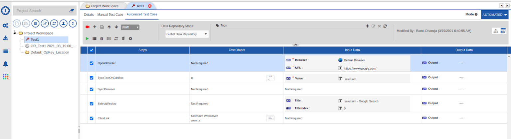This screenshot has width=511, height=139.
Task: Select OR_Test1 object repository in tree
Action: coord(53,46)
